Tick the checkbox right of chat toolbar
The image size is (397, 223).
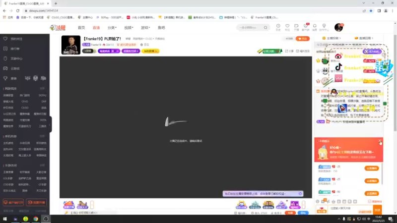pyautogui.click(x=369, y=202)
